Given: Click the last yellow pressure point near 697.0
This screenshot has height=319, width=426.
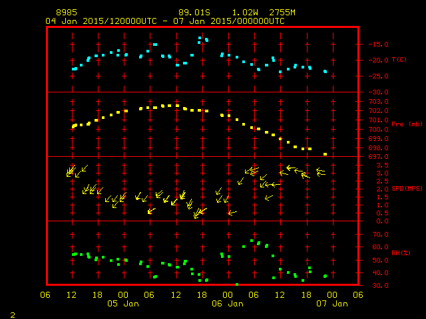Looking at the screenshot, I should (325, 154).
